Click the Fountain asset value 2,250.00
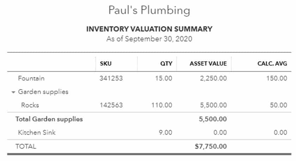Screen dimensions: 296x161 214,78
